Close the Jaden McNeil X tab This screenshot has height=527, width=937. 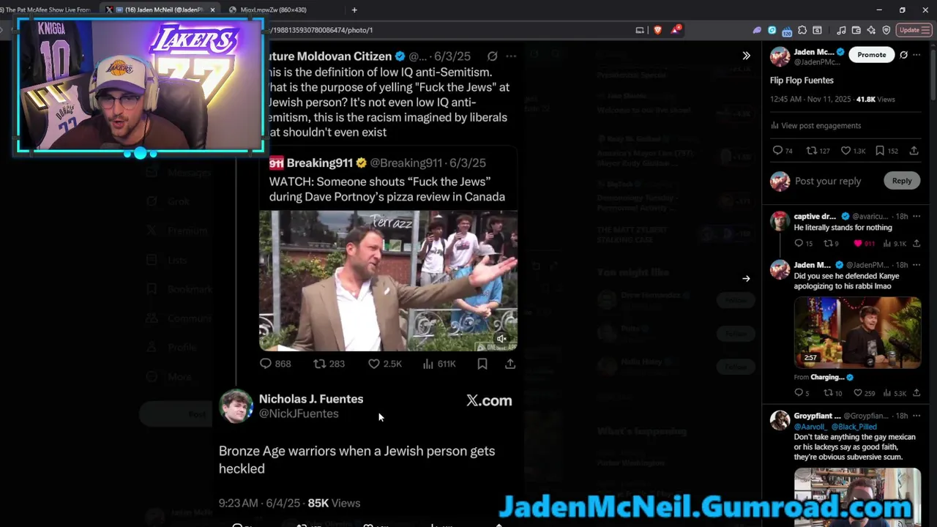point(212,10)
